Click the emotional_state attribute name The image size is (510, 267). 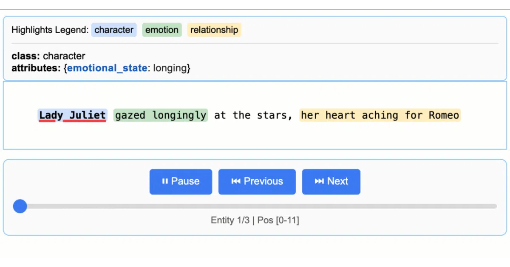(x=107, y=68)
